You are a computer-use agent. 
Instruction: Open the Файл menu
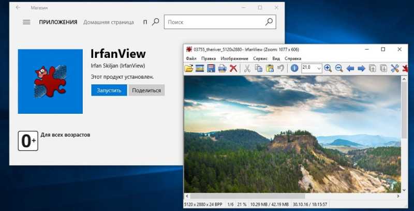pos(191,58)
